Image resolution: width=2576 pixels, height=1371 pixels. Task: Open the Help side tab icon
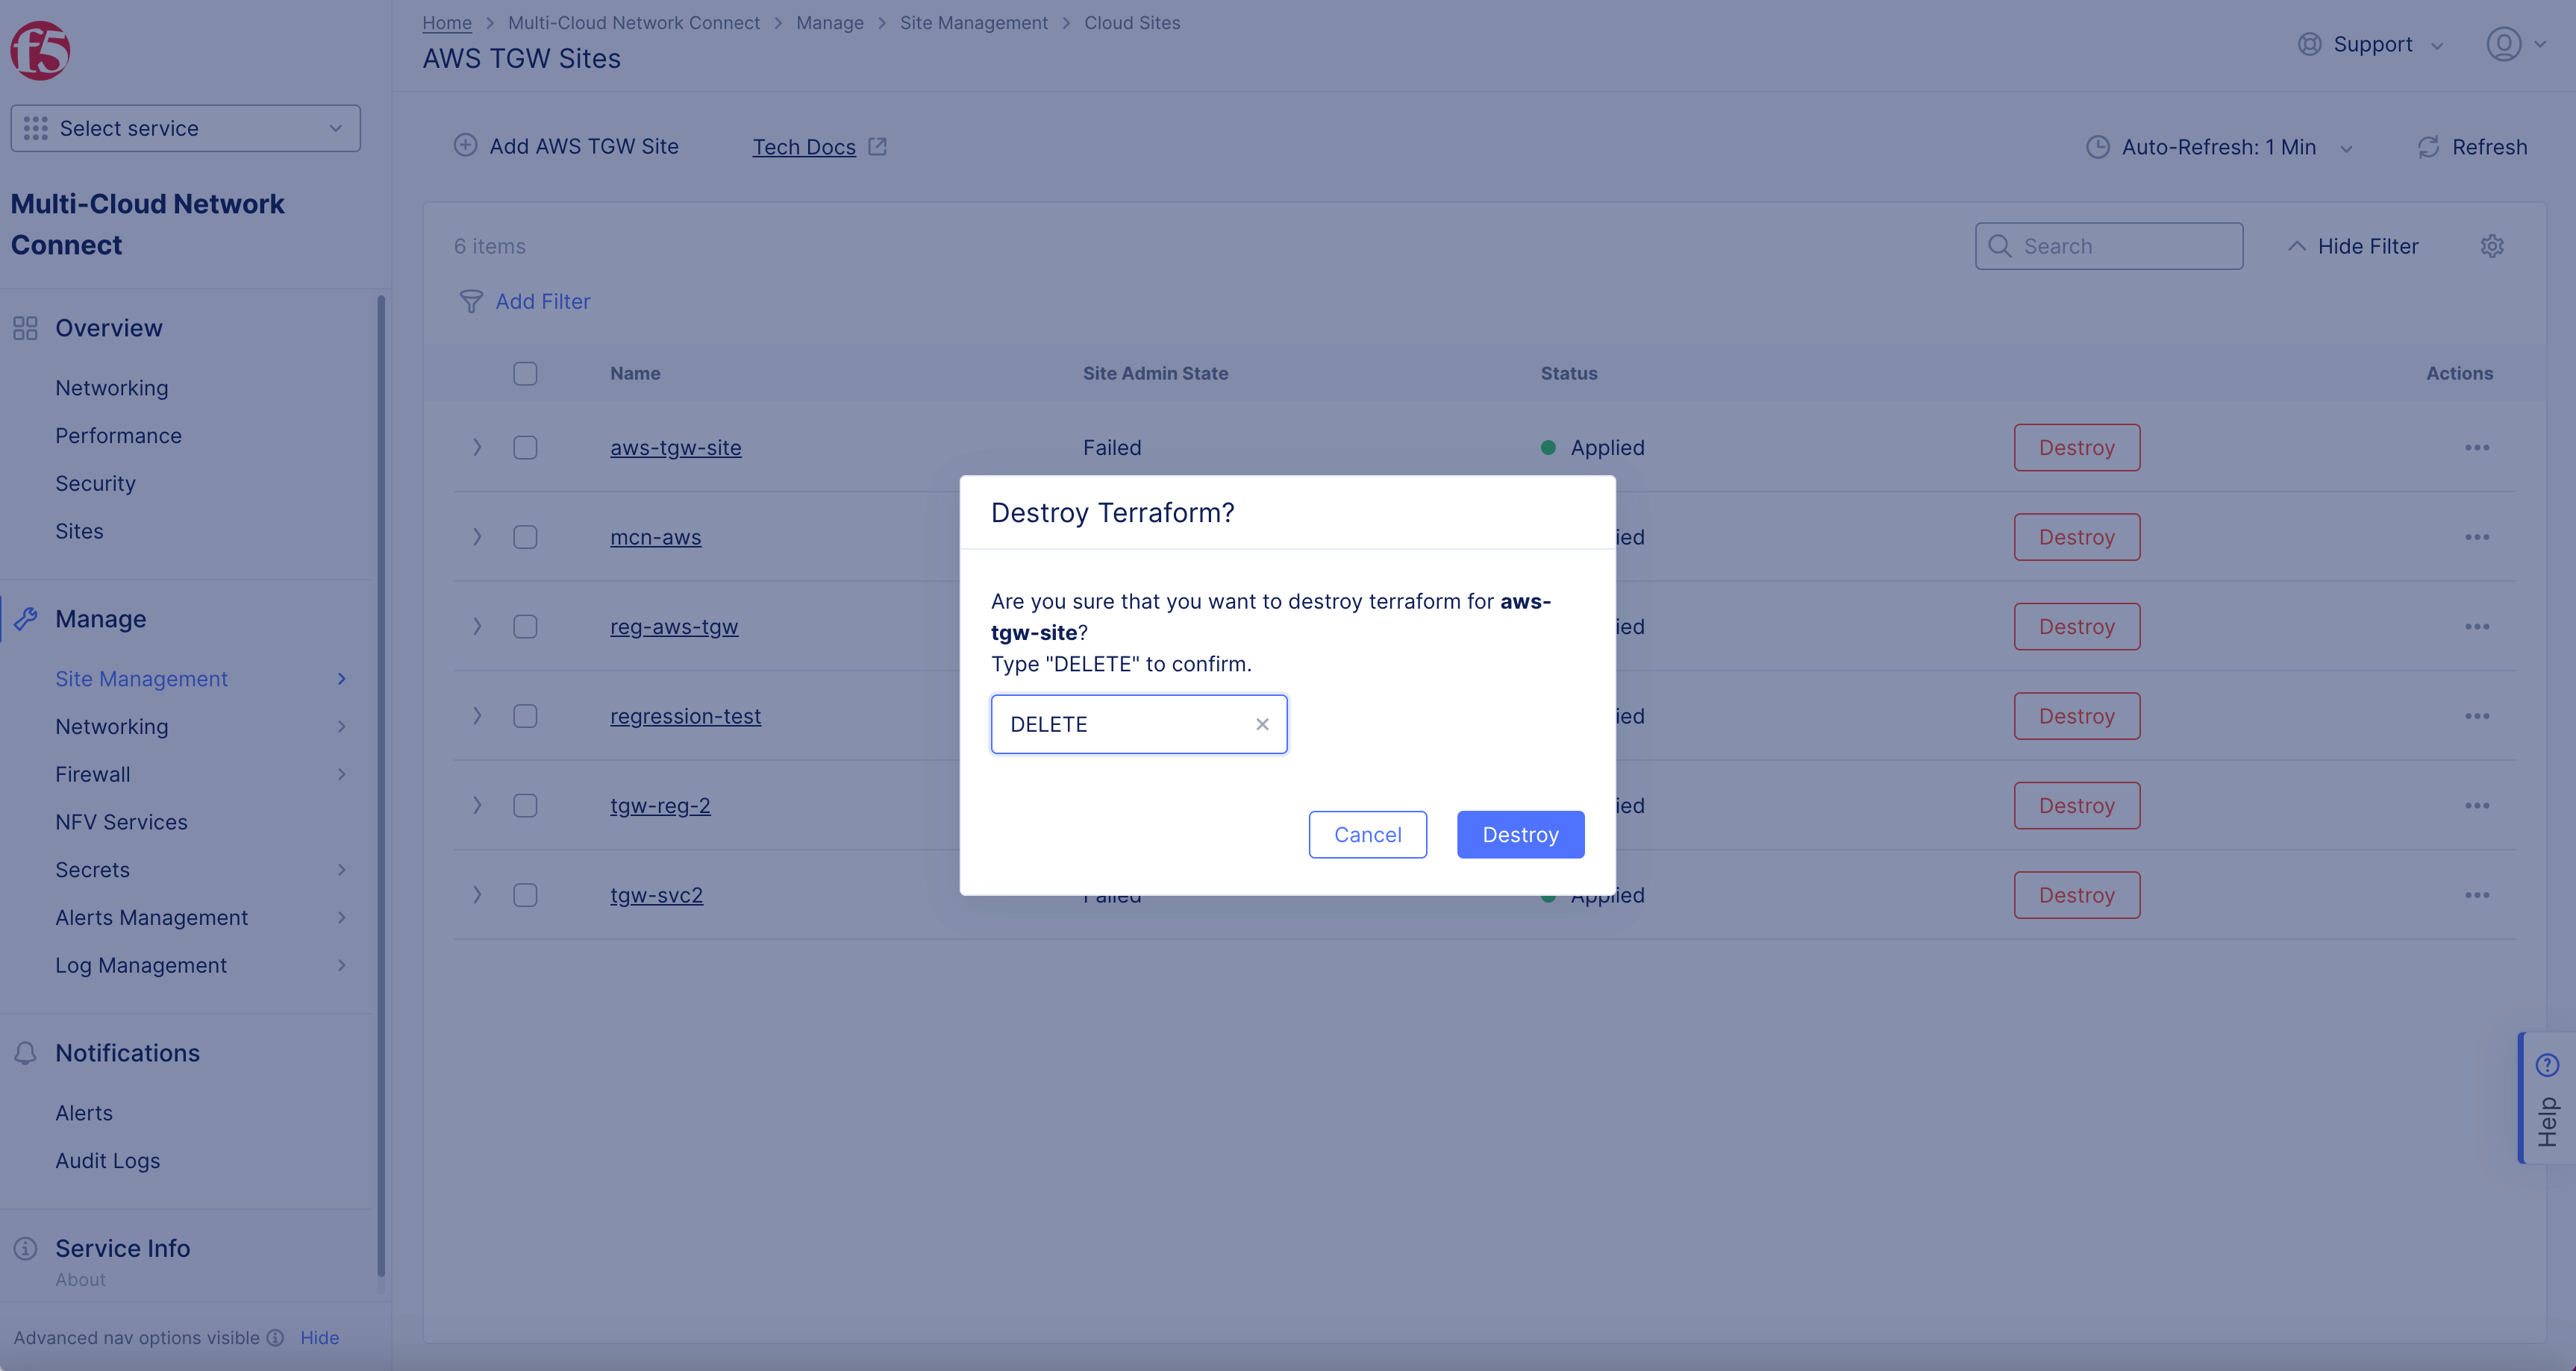2546,1065
